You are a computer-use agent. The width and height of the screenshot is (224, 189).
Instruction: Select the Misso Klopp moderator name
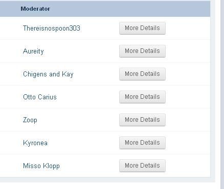point(41,166)
